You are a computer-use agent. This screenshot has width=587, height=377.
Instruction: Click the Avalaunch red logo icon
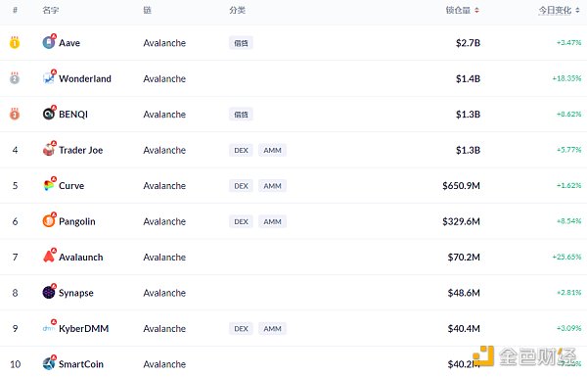click(x=49, y=256)
